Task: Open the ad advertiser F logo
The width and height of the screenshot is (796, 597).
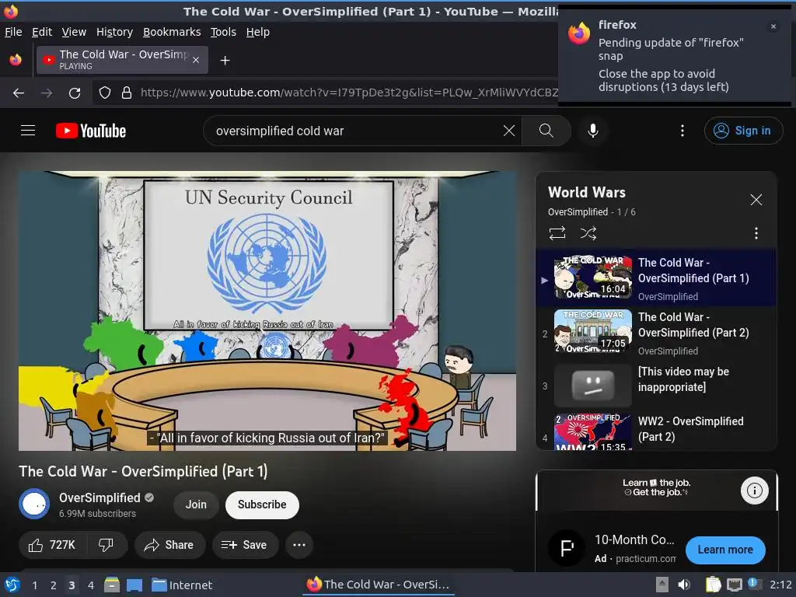Action: coord(566,548)
